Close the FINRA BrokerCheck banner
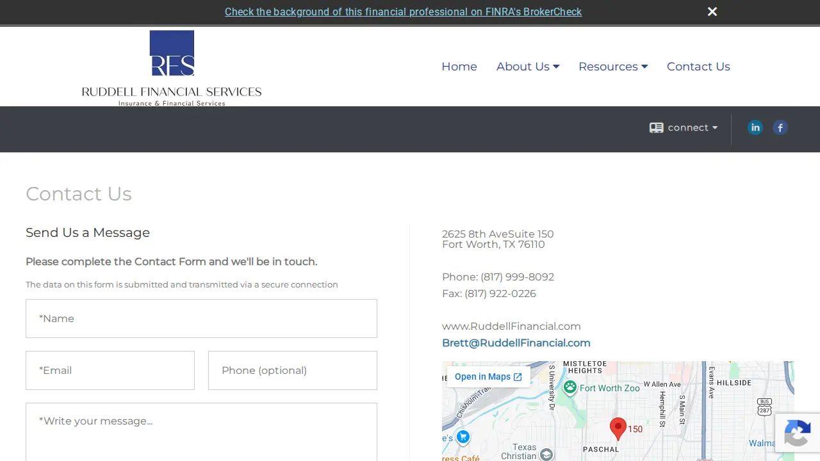Screen dimensions: 820x461 click(x=712, y=12)
